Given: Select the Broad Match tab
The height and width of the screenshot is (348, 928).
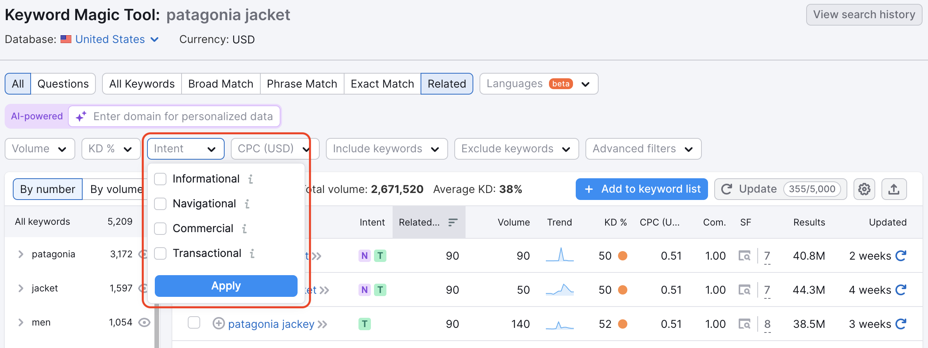Looking at the screenshot, I should pos(221,84).
